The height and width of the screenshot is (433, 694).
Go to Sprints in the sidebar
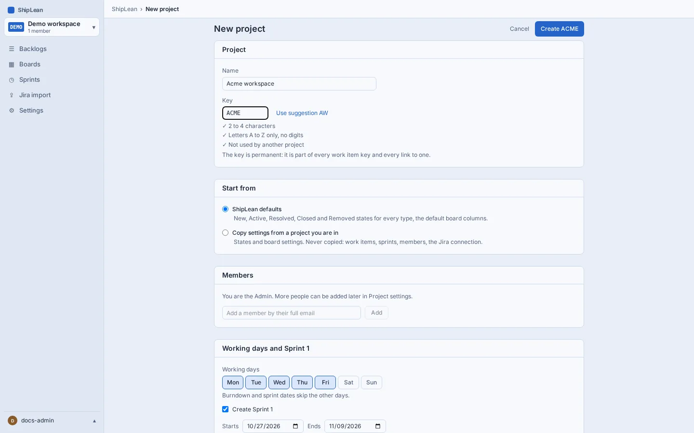tap(52, 80)
